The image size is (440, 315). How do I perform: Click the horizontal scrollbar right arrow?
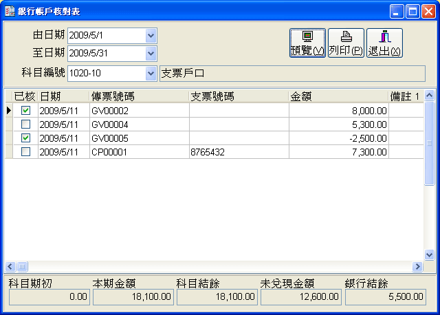coord(417,266)
